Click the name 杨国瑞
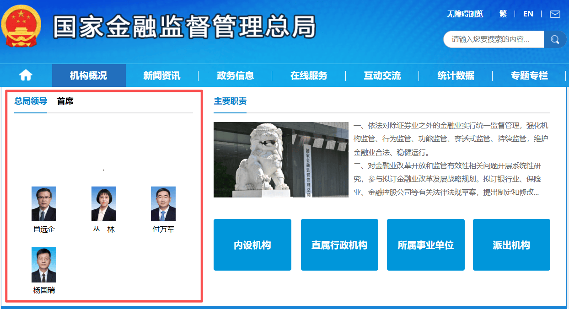The width and height of the screenshot is (569, 309). [44, 290]
